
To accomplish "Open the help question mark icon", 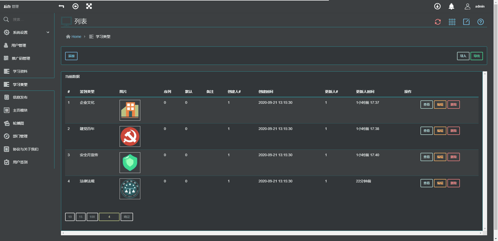I will [481, 22].
